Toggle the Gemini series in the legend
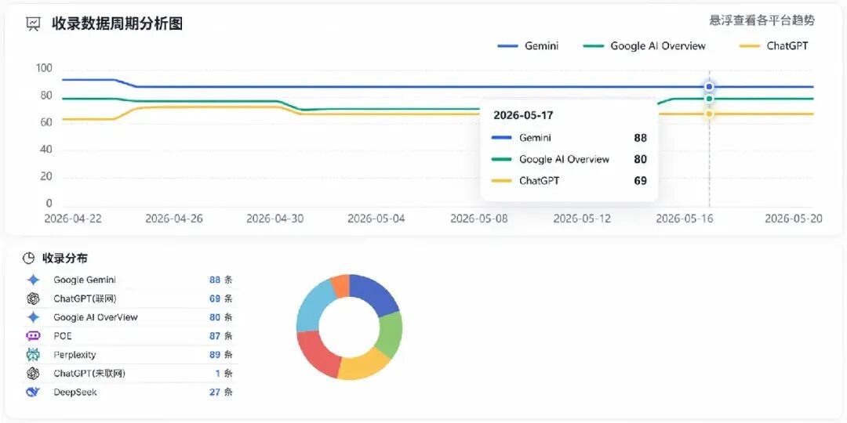The height and width of the screenshot is (423, 847). coord(528,46)
